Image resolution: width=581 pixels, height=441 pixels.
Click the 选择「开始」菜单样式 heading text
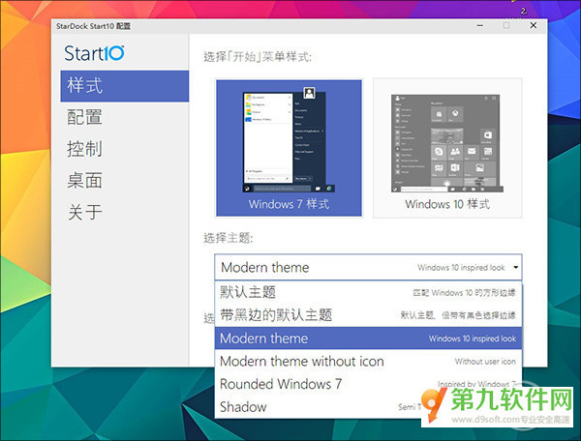258,57
